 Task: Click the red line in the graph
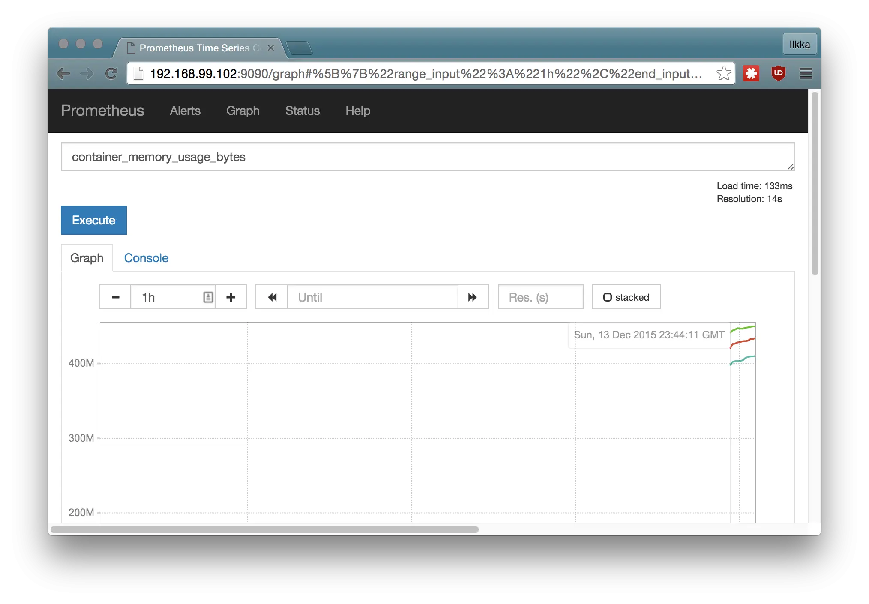click(x=743, y=342)
